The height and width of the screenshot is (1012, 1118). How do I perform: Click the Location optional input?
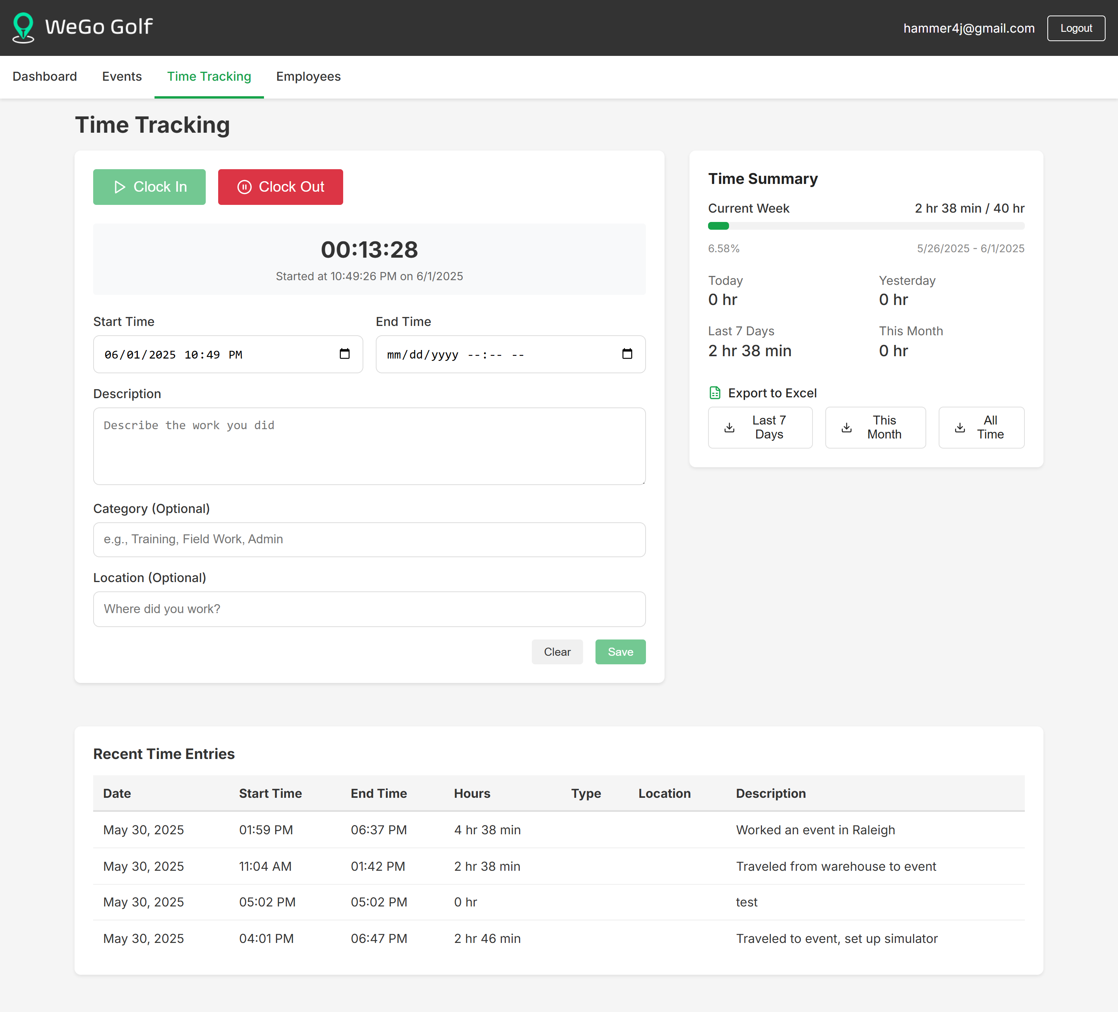tap(369, 609)
